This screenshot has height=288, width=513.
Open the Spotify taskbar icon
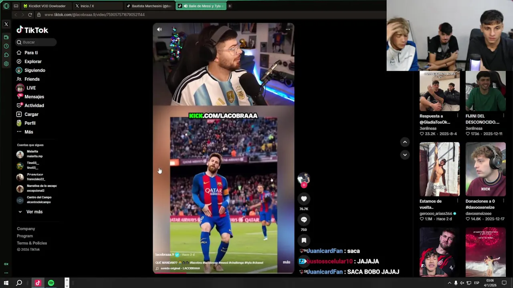51,283
